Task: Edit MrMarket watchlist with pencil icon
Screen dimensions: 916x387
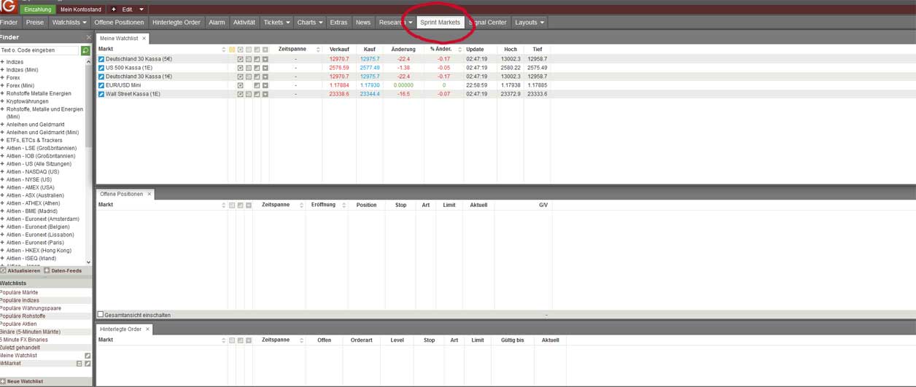Action: point(88,364)
